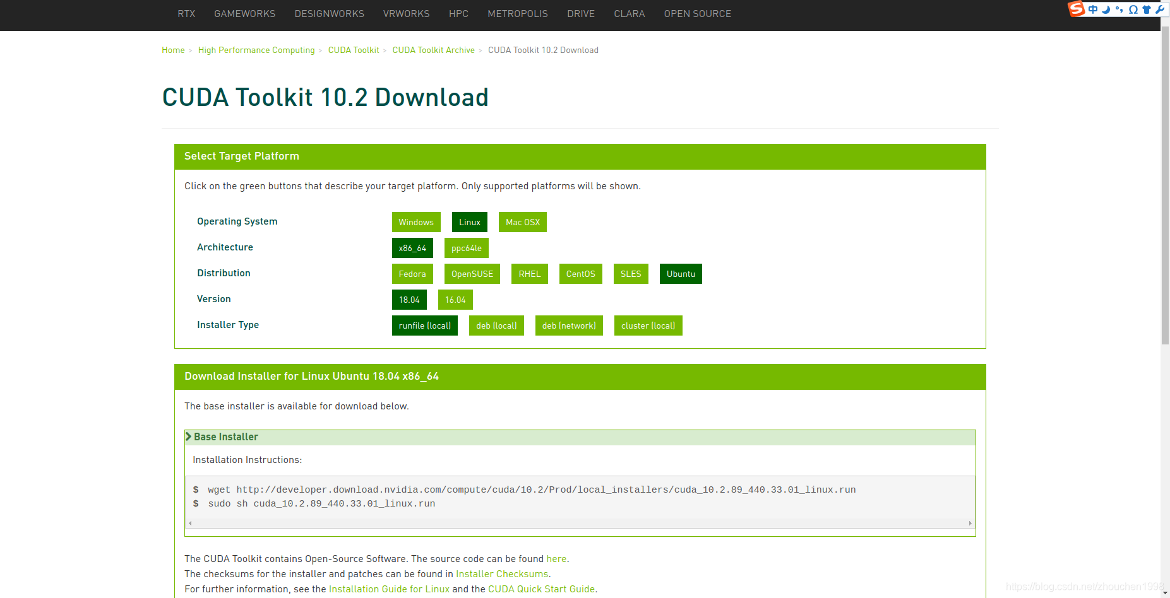1170x598 pixels.
Task: Pick version 16.04
Action: point(455,300)
